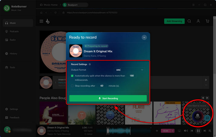216x137 pixels.
Task: Pause the playing track
Action: pyautogui.click(x=198, y=131)
